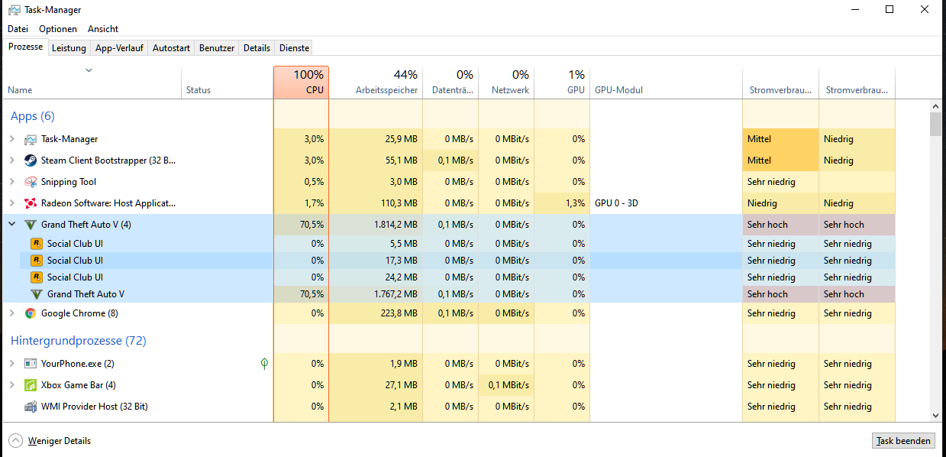Viewport: 946px width, 457px height.
Task: Click the first Stromverbrauch column header
Action: (780, 83)
